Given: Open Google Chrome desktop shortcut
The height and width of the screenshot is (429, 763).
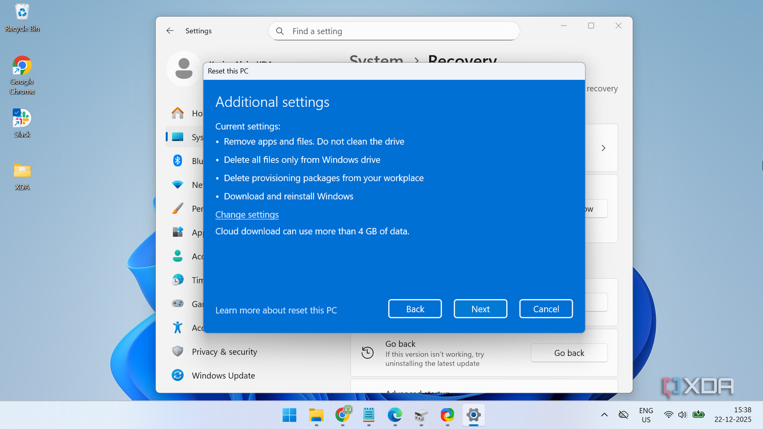Looking at the screenshot, I should coord(22,75).
